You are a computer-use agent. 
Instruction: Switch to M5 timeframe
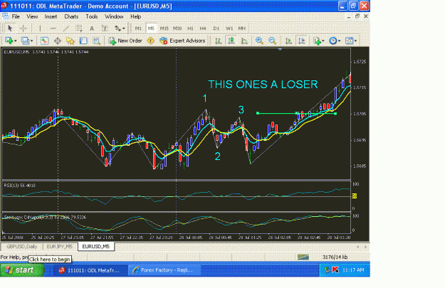pos(151,28)
